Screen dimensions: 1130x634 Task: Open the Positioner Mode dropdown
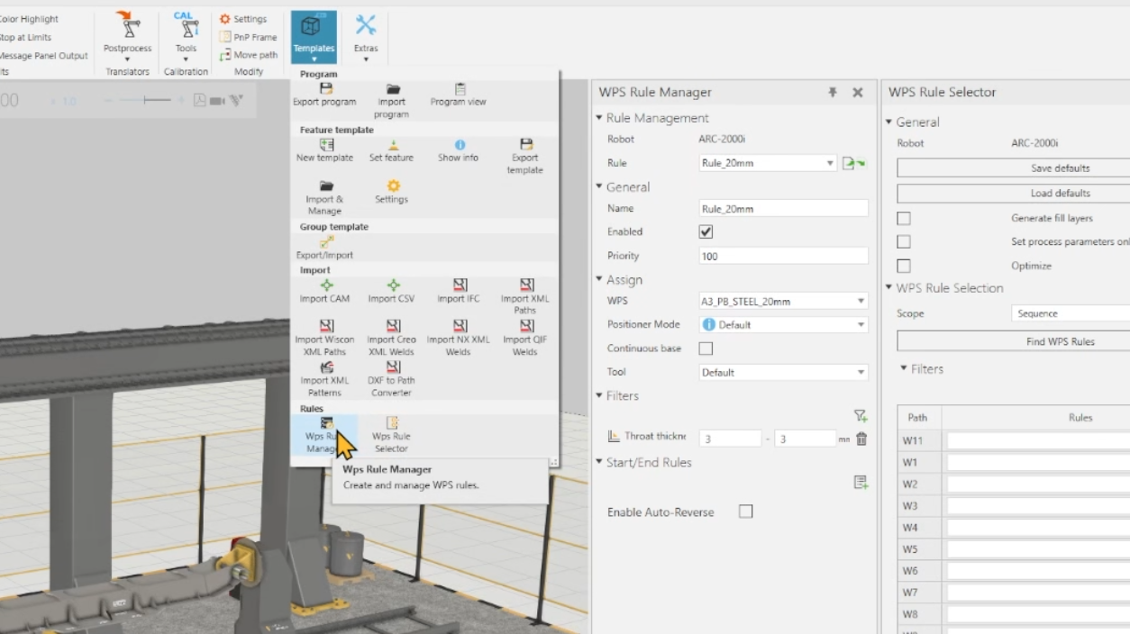[783, 324]
